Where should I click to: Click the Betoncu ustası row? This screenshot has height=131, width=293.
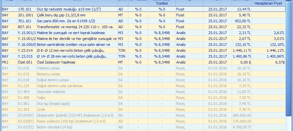[76, 74]
